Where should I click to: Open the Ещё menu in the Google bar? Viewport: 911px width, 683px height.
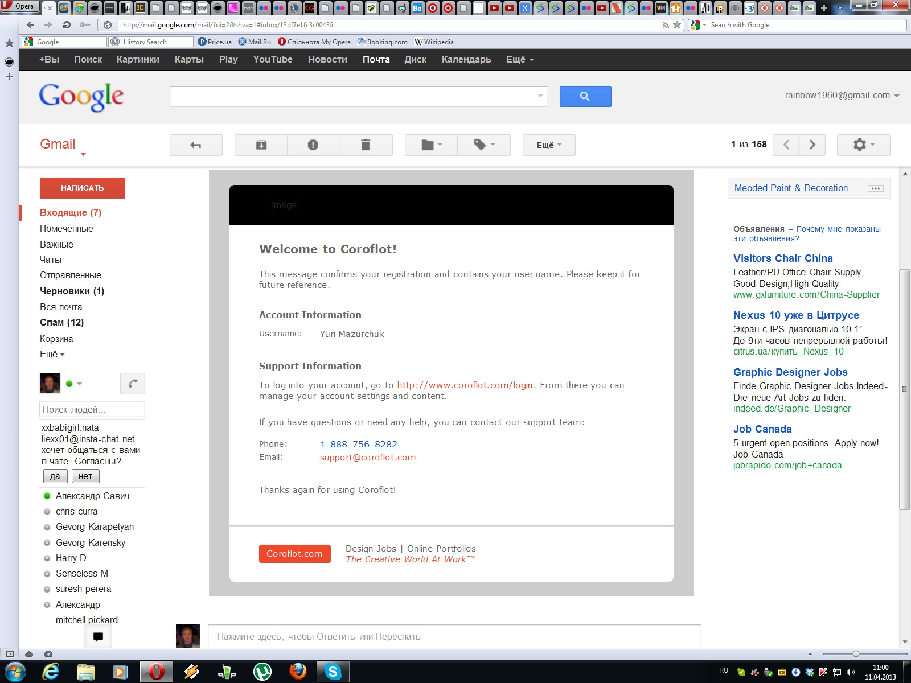pyautogui.click(x=519, y=60)
